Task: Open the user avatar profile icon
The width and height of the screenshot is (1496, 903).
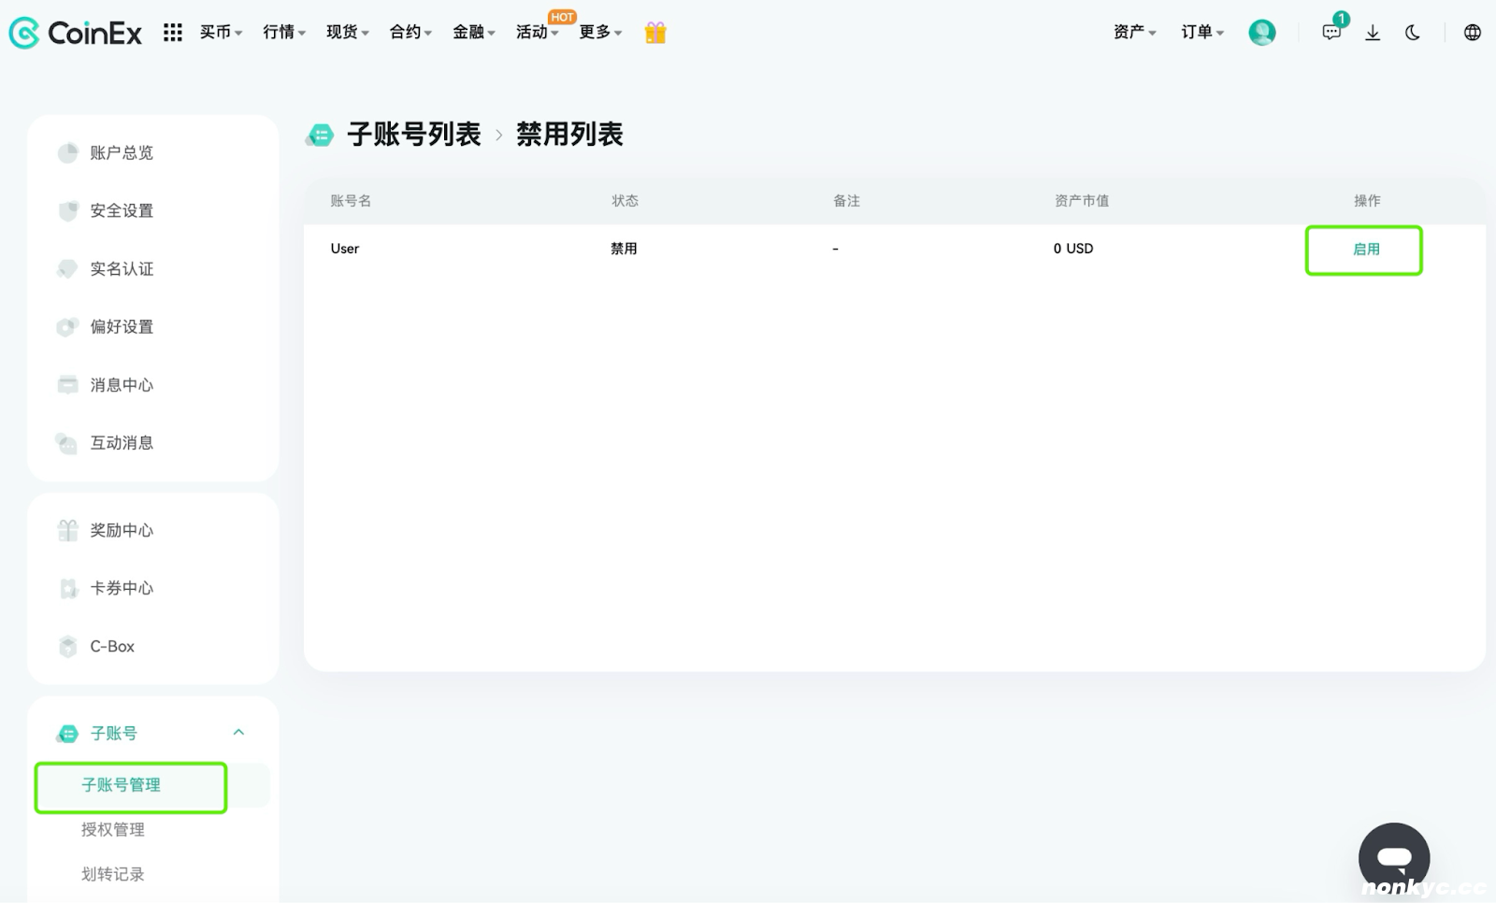Action: click(x=1262, y=33)
